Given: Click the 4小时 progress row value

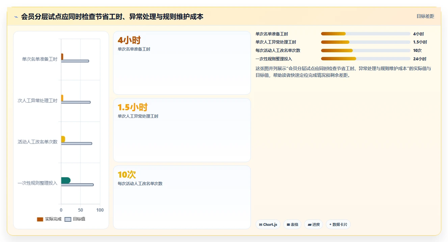Looking at the screenshot, I should (x=419, y=34).
